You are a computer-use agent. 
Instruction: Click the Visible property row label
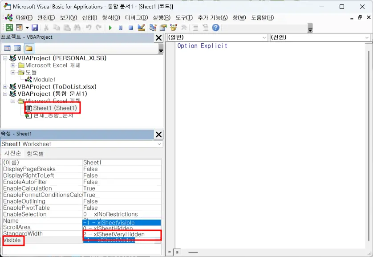[x=12, y=241]
